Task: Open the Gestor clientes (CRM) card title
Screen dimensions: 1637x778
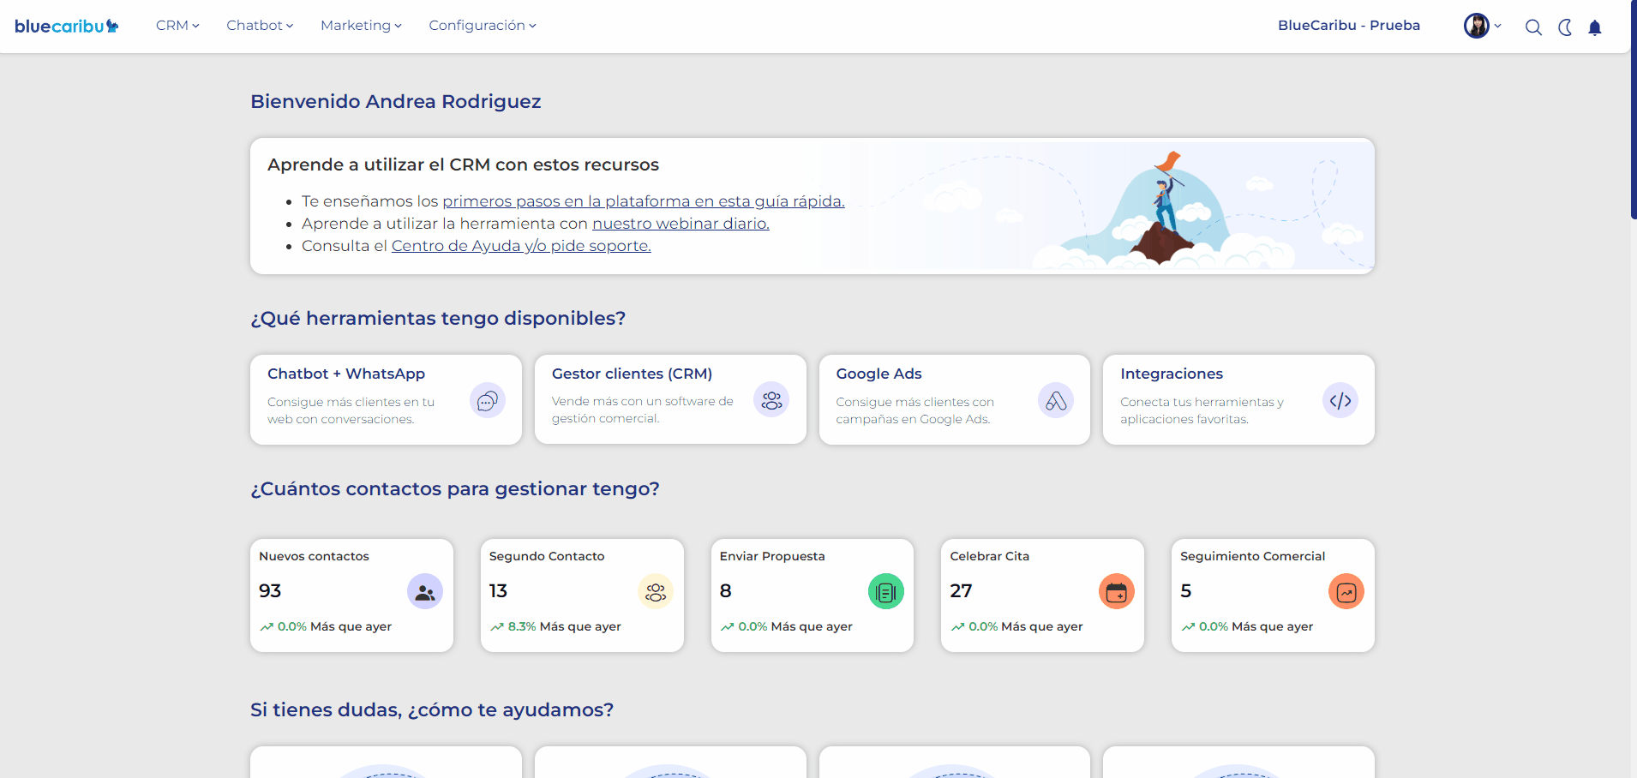Action: [633, 374]
